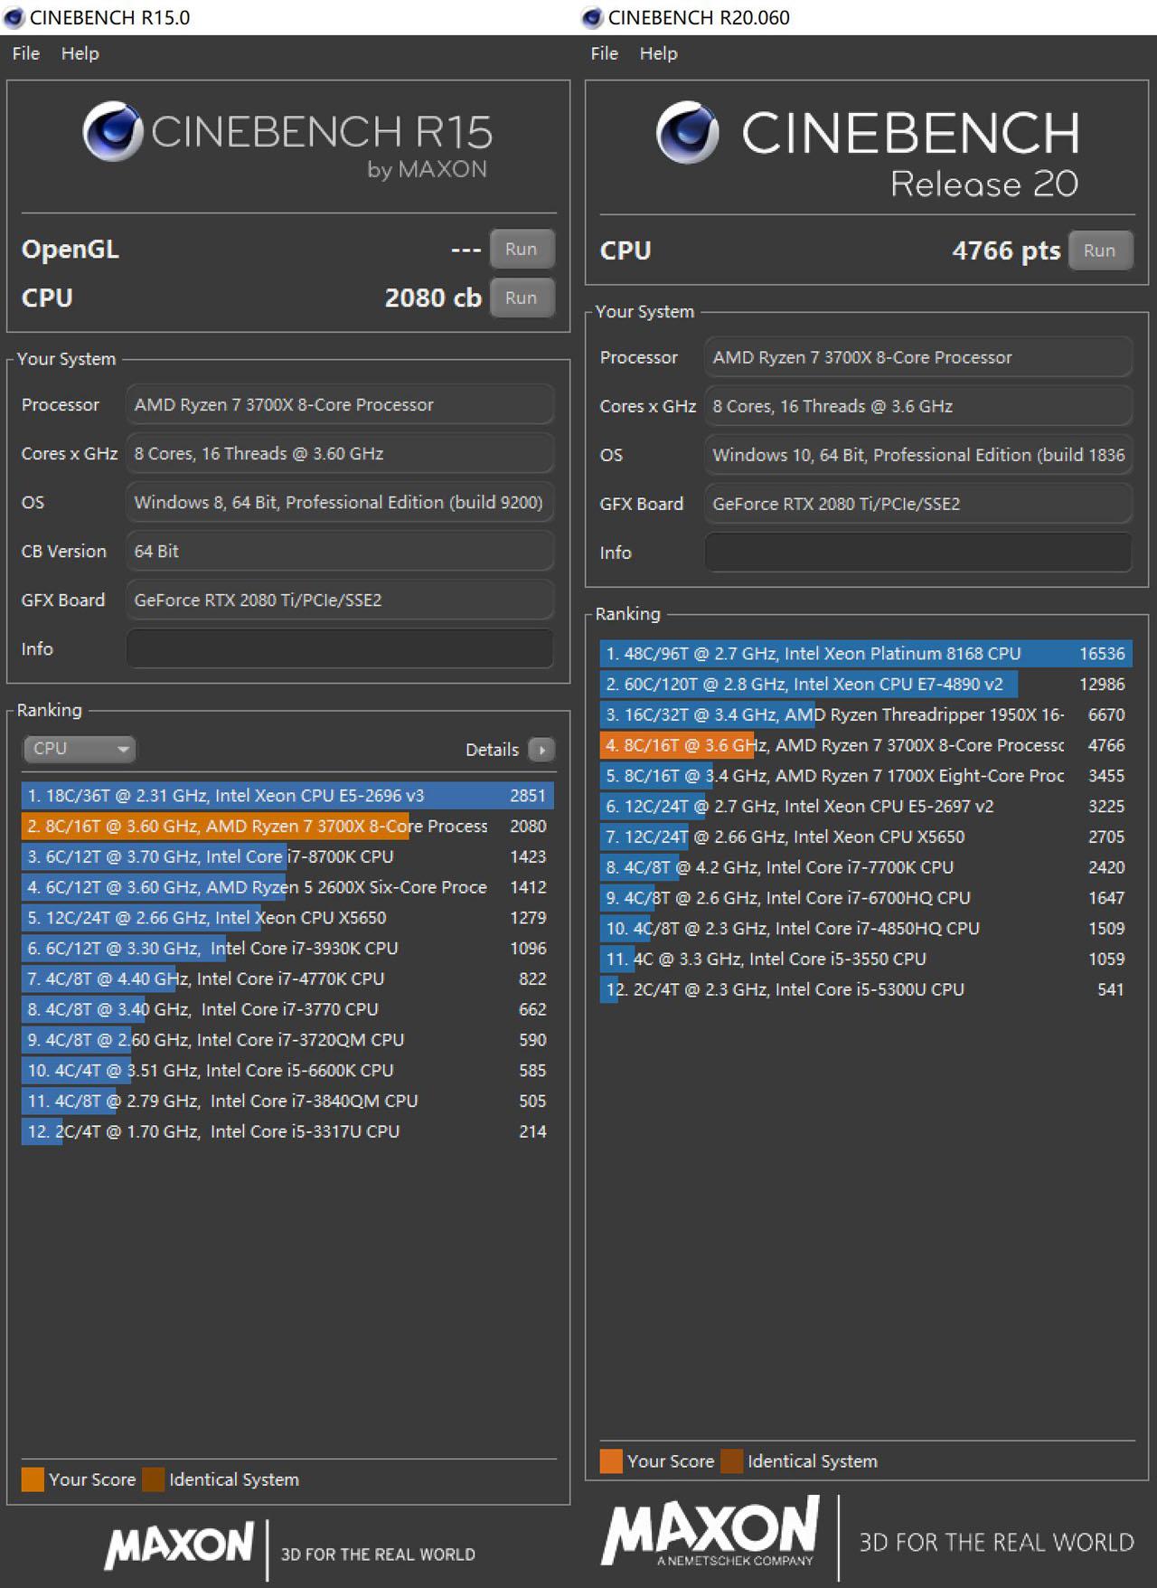Click the R20 OS field showing Windows 10

tap(918, 455)
